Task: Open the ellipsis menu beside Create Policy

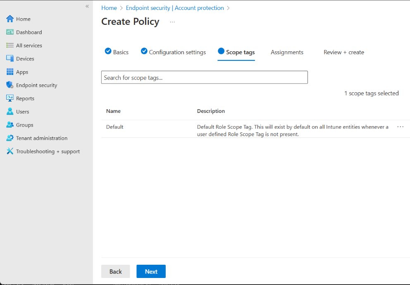Action: click(172, 22)
